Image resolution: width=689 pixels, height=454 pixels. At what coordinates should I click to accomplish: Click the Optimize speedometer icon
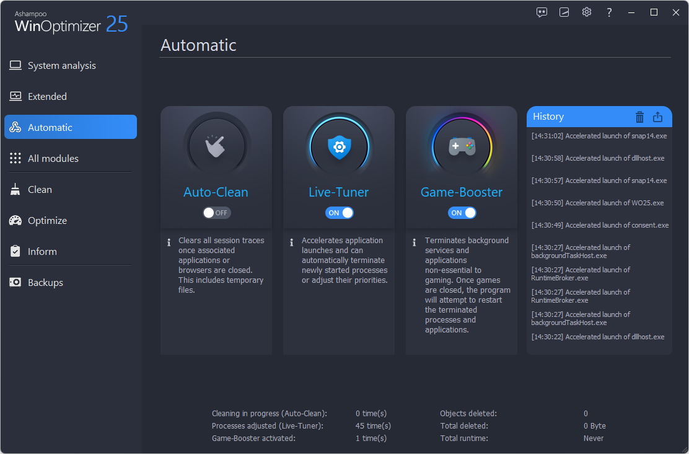tap(15, 220)
